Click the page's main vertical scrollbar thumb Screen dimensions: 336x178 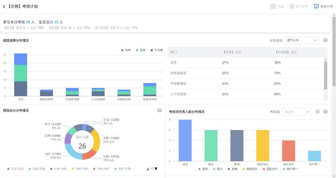[x=334, y=51]
